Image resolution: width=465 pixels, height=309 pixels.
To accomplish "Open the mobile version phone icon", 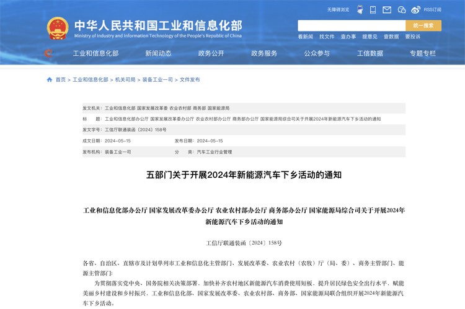I will click(373, 10).
